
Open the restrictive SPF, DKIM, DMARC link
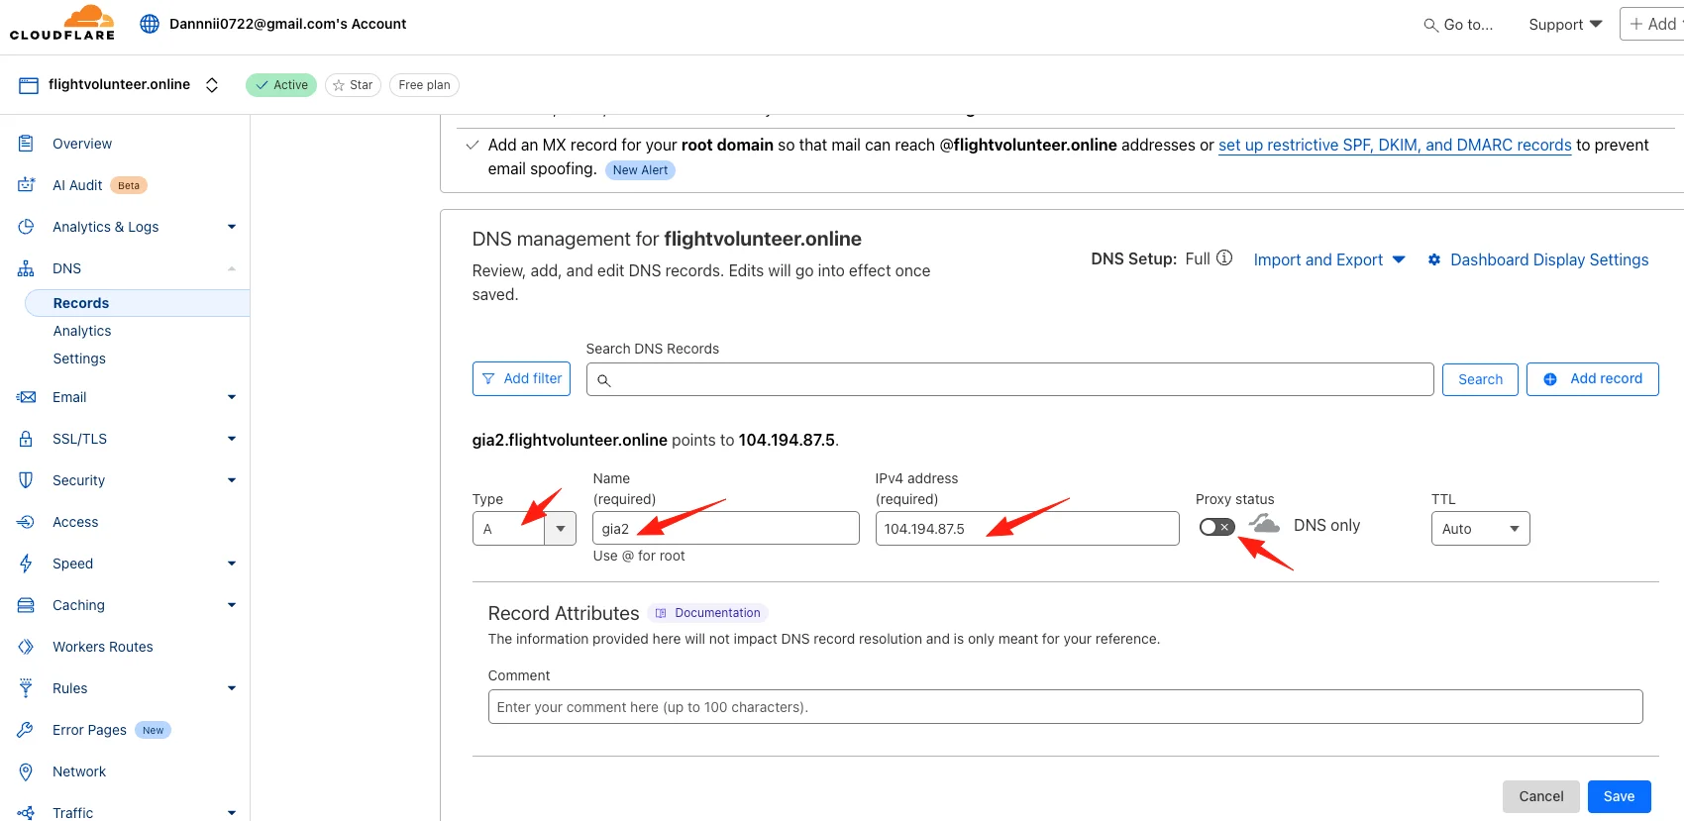pos(1395,145)
